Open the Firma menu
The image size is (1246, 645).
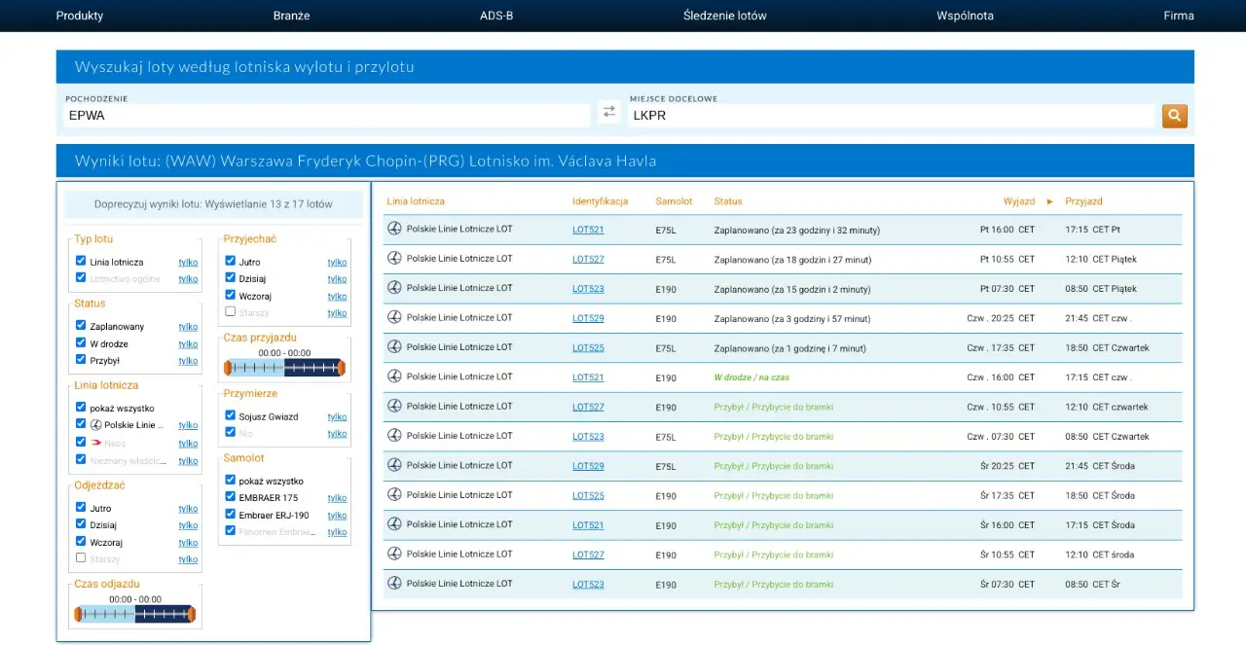[x=1179, y=16]
